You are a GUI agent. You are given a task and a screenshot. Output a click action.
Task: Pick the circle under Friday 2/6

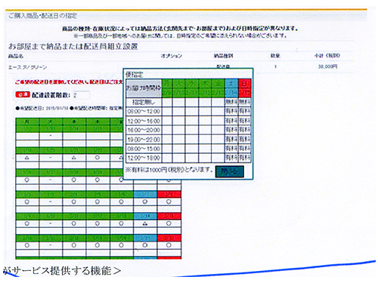coord(121,201)
